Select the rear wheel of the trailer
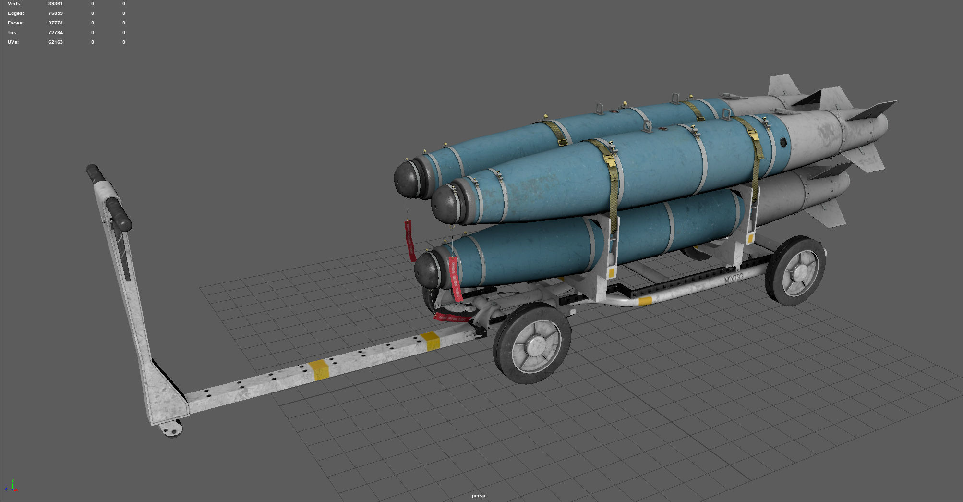 [796, 271]
